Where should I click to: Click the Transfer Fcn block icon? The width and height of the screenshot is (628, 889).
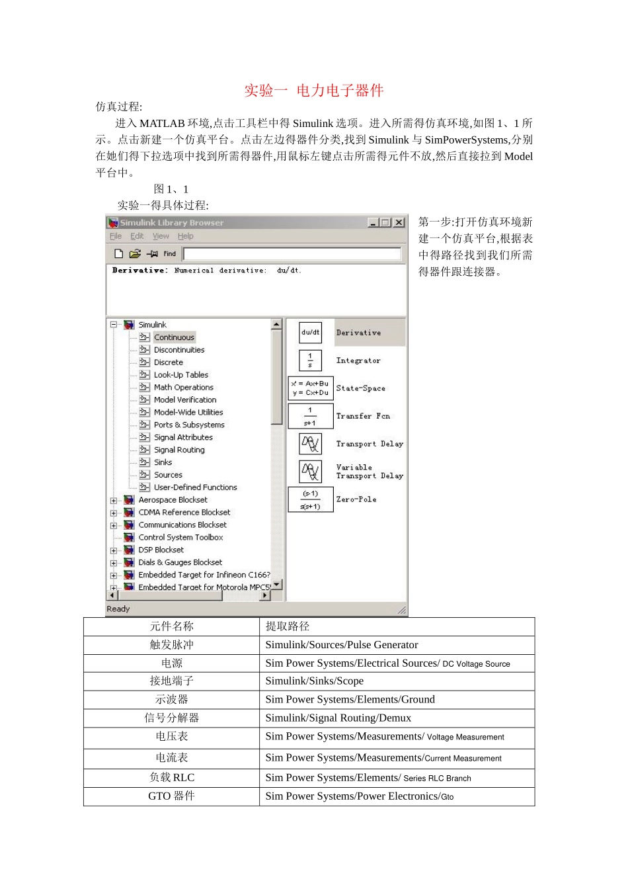click(x=310, y=416)
